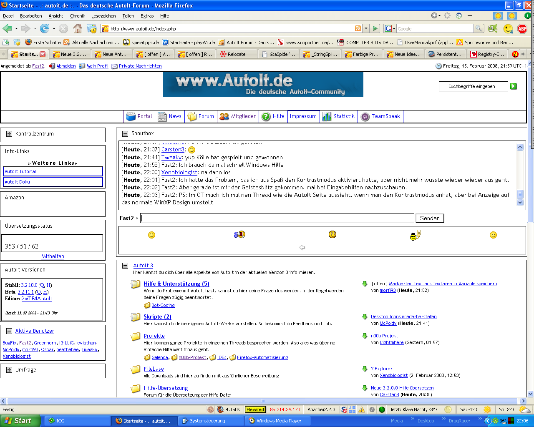
Task: Expand the Kontrollzentrum panel
Action: pos(9,134)
